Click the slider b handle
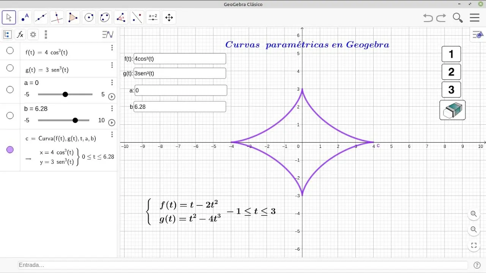Viewport: 486px width, 273px height. pyautogui.click(x=75, y=121)
